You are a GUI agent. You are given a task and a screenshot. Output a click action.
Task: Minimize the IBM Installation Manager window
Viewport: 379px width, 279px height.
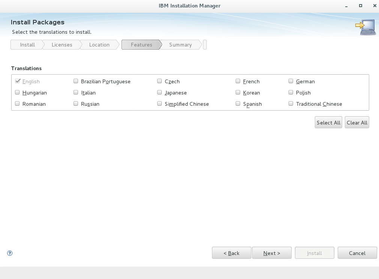(346, 6)
